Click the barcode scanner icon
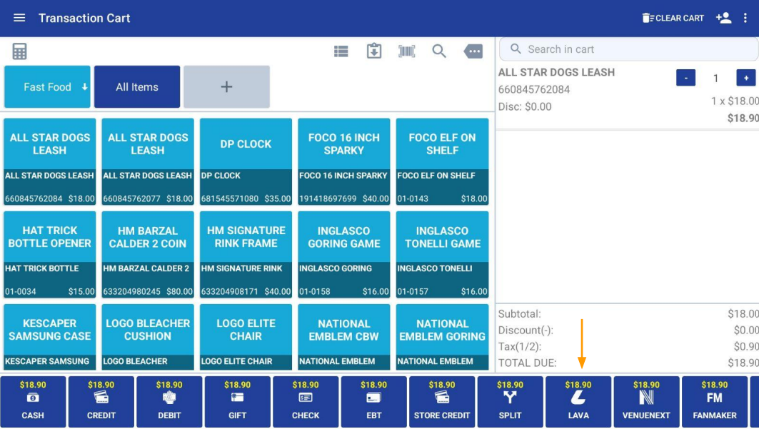This screenshot has width=759, height=429. tap(406, 51)
